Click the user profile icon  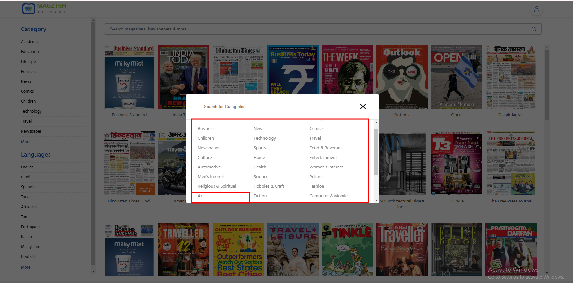click(537, 9)
